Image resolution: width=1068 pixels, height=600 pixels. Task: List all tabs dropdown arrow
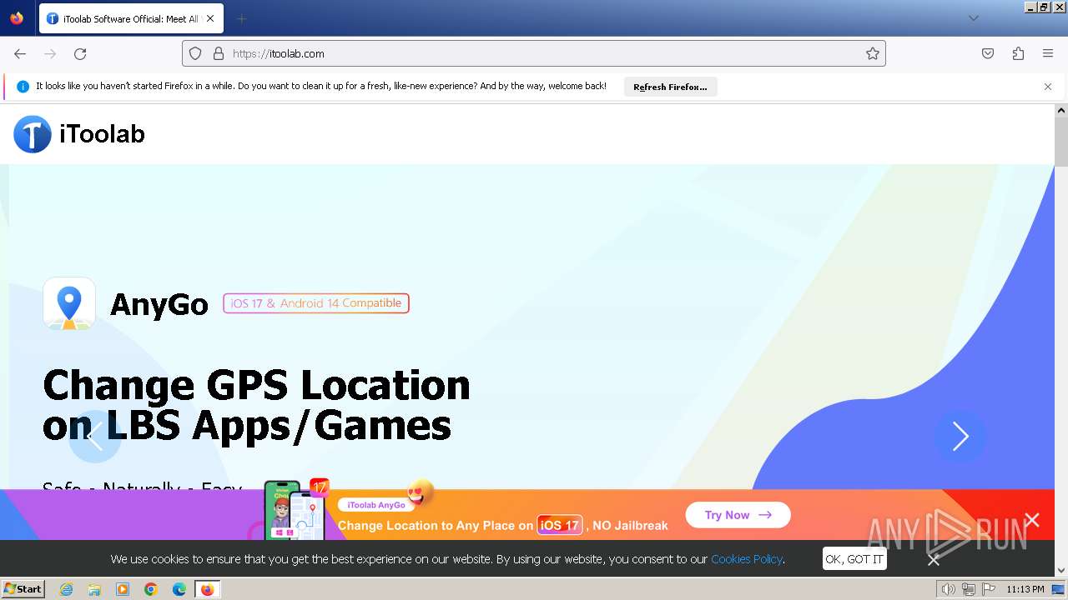pos(974,18)
